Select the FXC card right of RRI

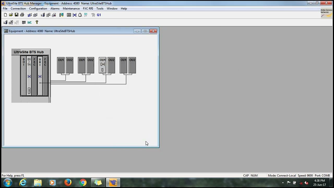coord(45,76)
